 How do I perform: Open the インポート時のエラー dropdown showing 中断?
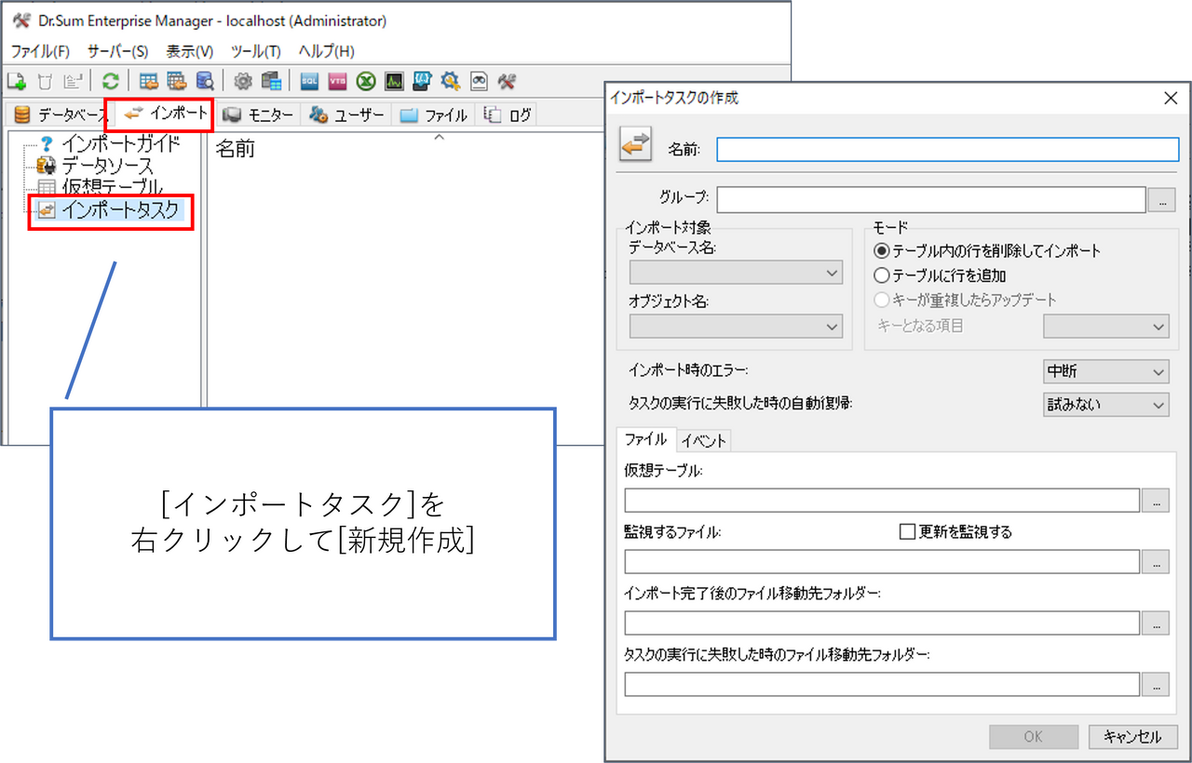[1106, 371]
